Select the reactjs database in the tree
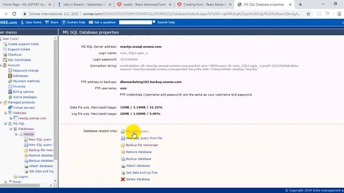344x193 pixels. pos(28,134)
